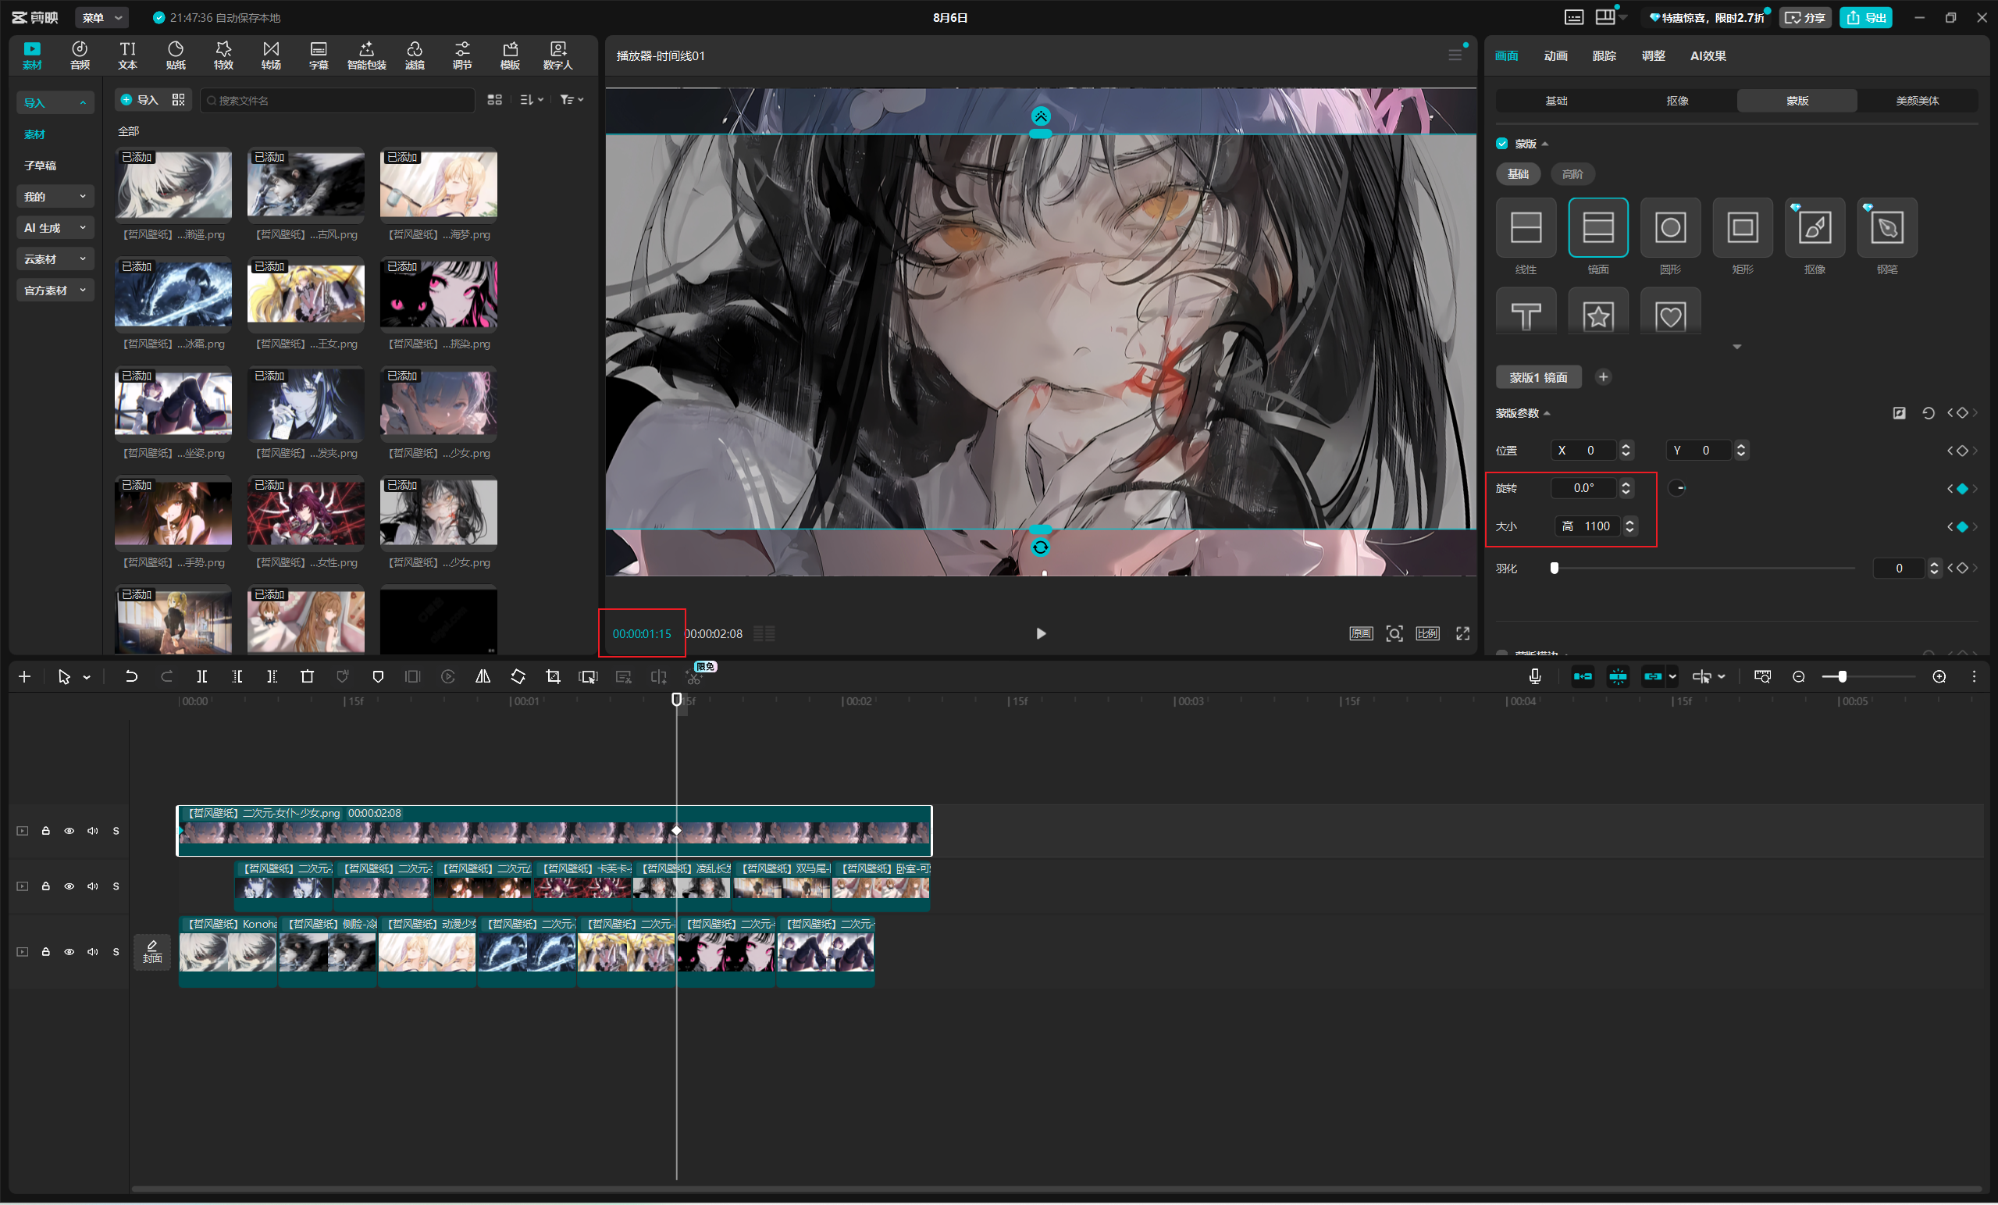
Task: Open the 滤镜 filters panel
Action: tap(415, 55)
